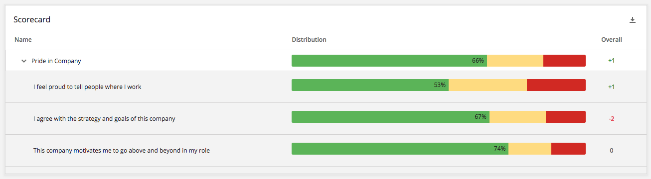The image size is (651, 179).
Task: Sort by the Distribution column header
Action: [x=309, y=39]
